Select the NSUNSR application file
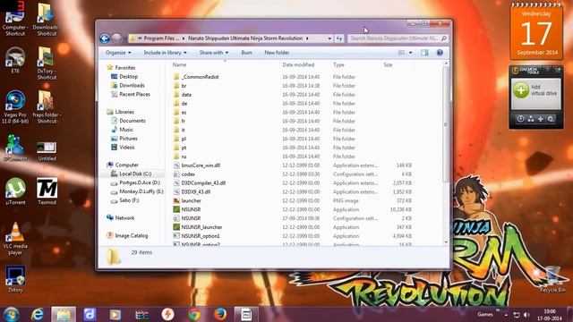The height and width of the screenshot is (322, 573). 191,209
